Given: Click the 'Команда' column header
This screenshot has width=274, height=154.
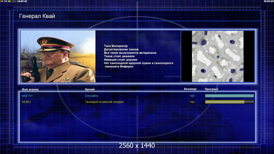Looking at the screenshot, I should coord(190,89).
